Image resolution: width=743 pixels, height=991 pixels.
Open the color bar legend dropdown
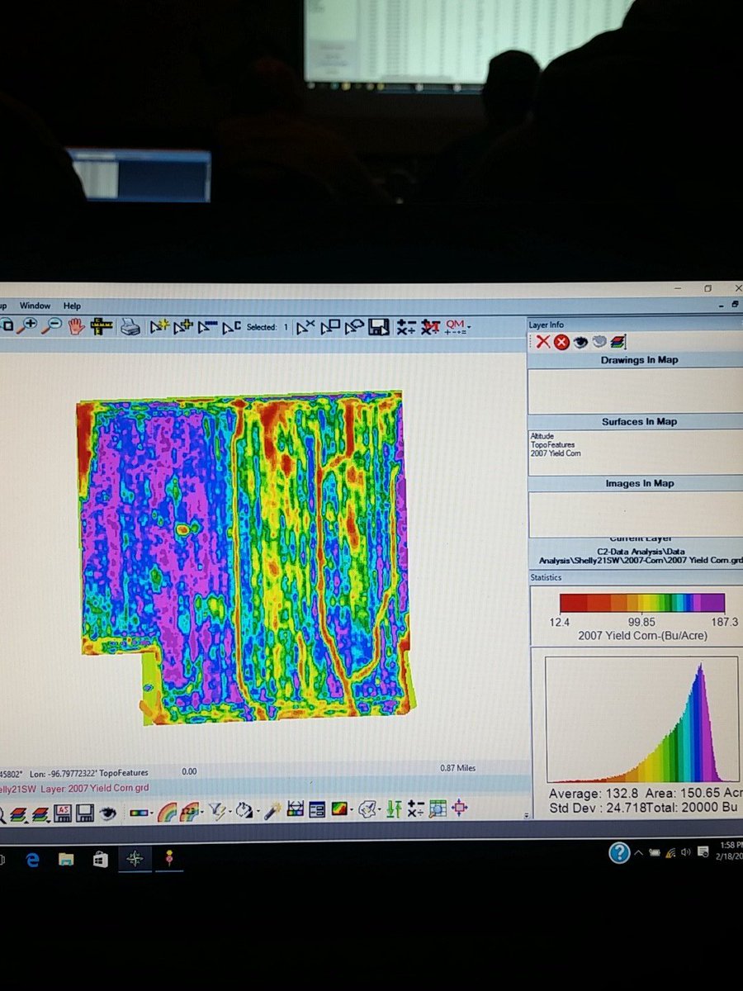(141, 813)
